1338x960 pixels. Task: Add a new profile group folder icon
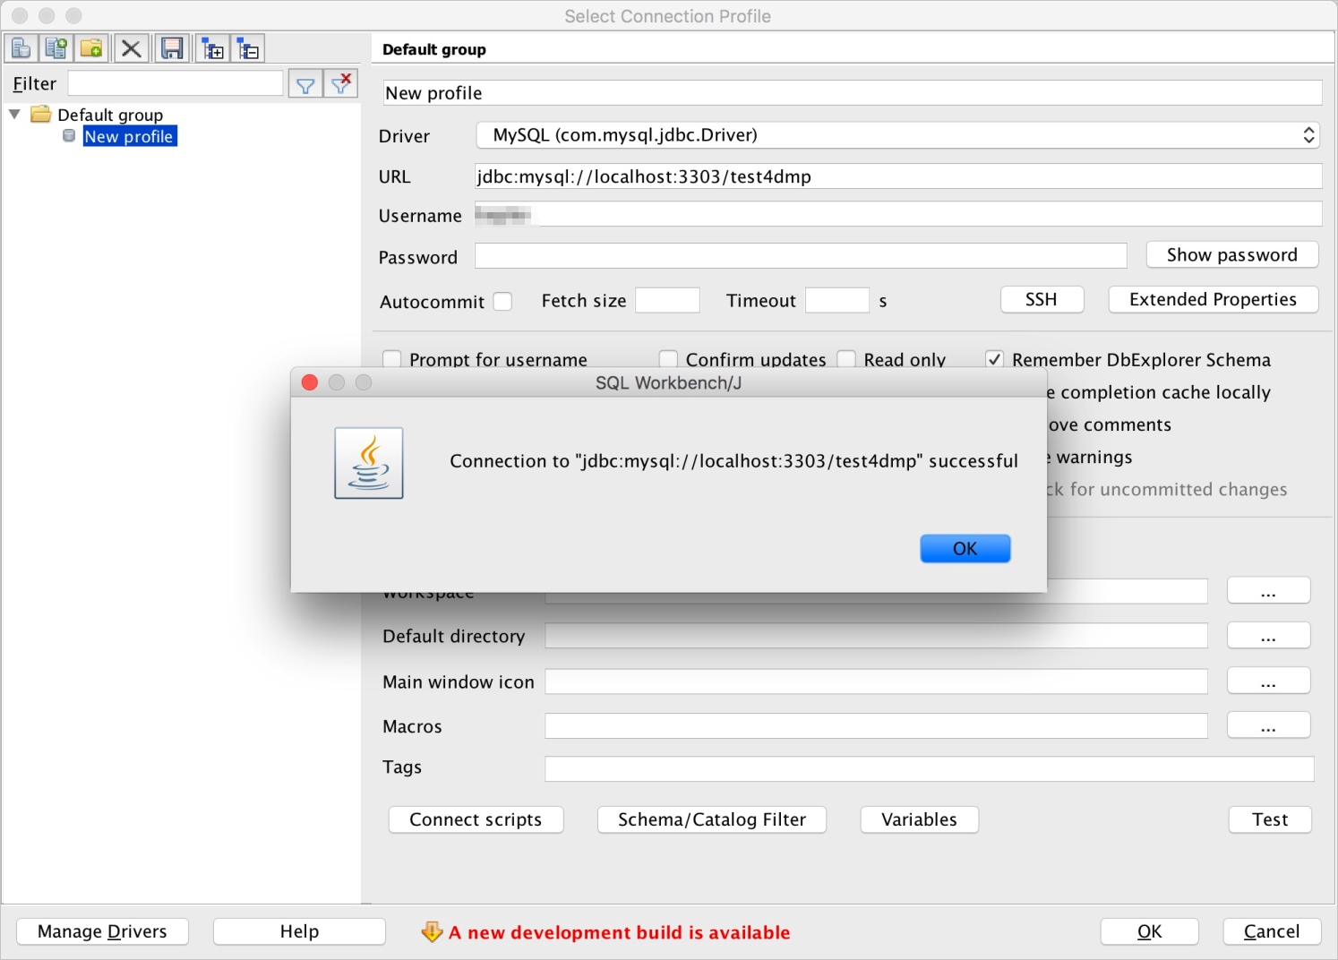click(91, 48)
